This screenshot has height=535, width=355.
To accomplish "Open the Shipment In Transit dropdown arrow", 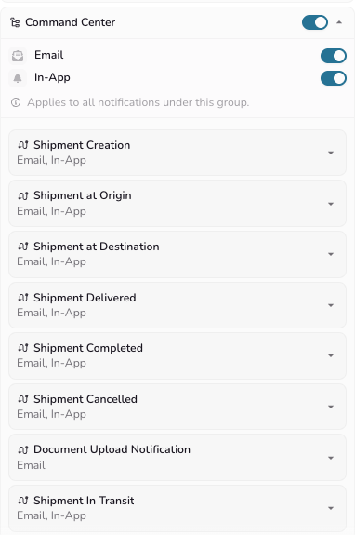I will point(331,508).
